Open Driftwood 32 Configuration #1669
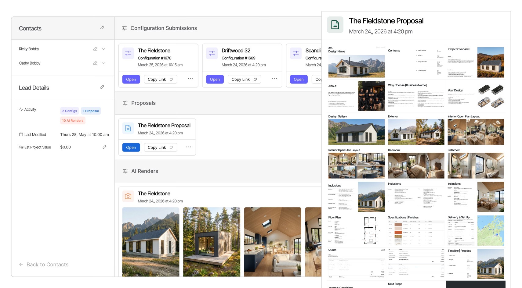The width and height of the screenshot is (522, 288). (215, 79)
